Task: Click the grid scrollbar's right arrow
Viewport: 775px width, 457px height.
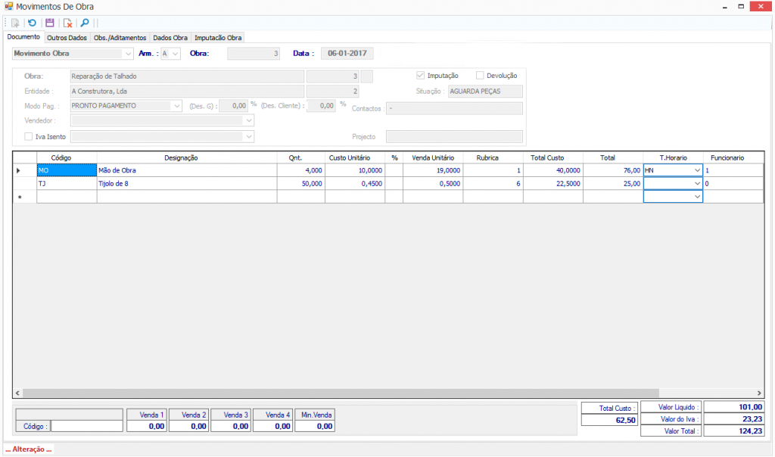Action: click(x=759, y=393)
